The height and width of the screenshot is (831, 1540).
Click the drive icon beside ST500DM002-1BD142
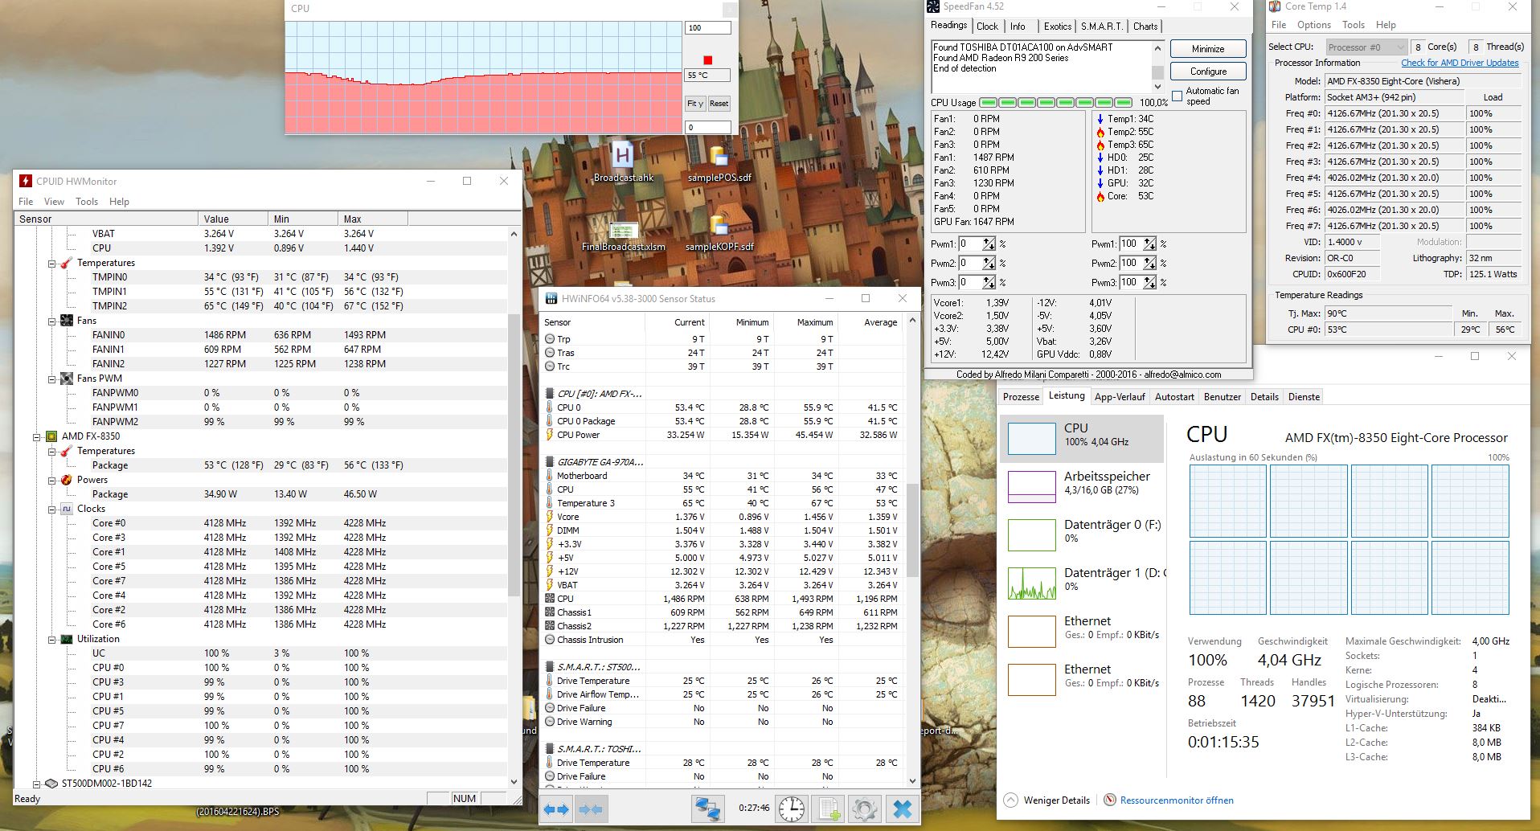point(51,784)
